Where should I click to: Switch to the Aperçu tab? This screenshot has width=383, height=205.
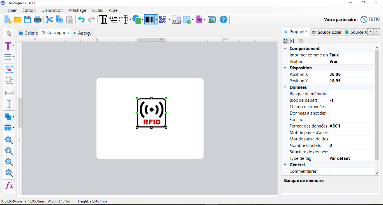pyautogui.click(x=82, y=33)
